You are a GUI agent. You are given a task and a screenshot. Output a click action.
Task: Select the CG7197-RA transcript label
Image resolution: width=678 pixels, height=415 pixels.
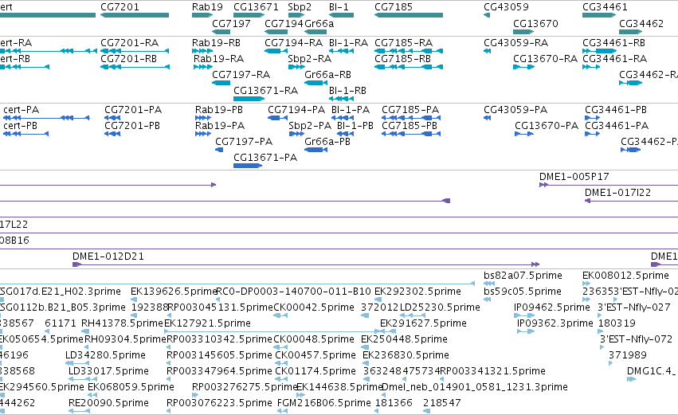tap(241, 74)
